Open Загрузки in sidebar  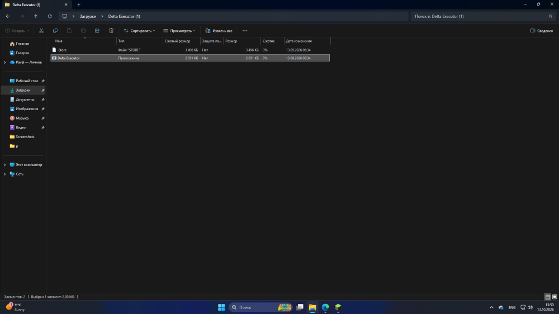click(x=23, y=90)
